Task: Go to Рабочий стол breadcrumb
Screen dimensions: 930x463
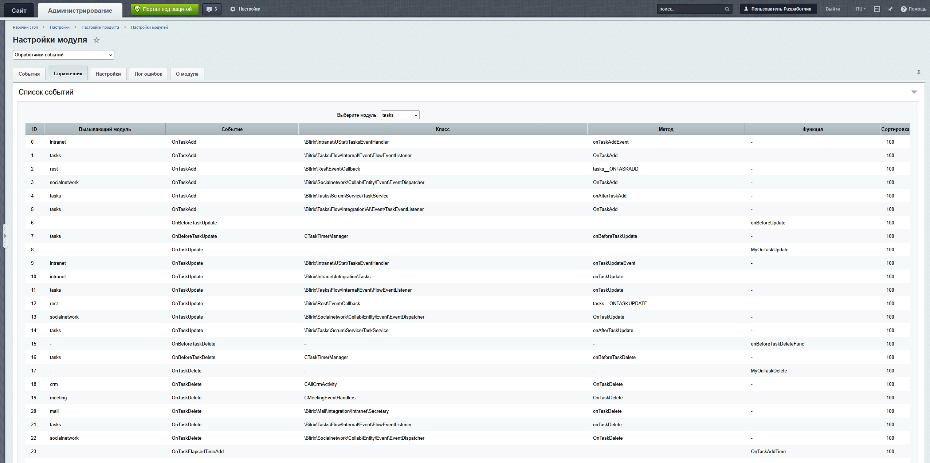Action: pyautogui.click(x=25, y=27)
